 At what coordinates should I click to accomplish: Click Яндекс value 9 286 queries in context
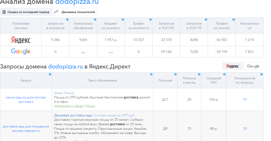55,40
